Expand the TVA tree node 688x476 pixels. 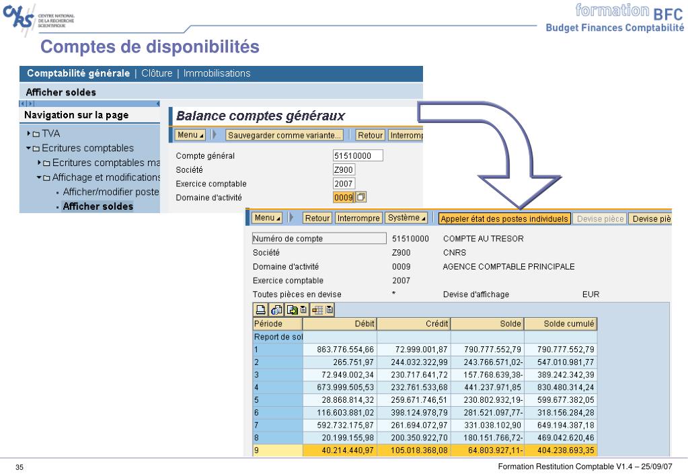[x=28, y=133]
